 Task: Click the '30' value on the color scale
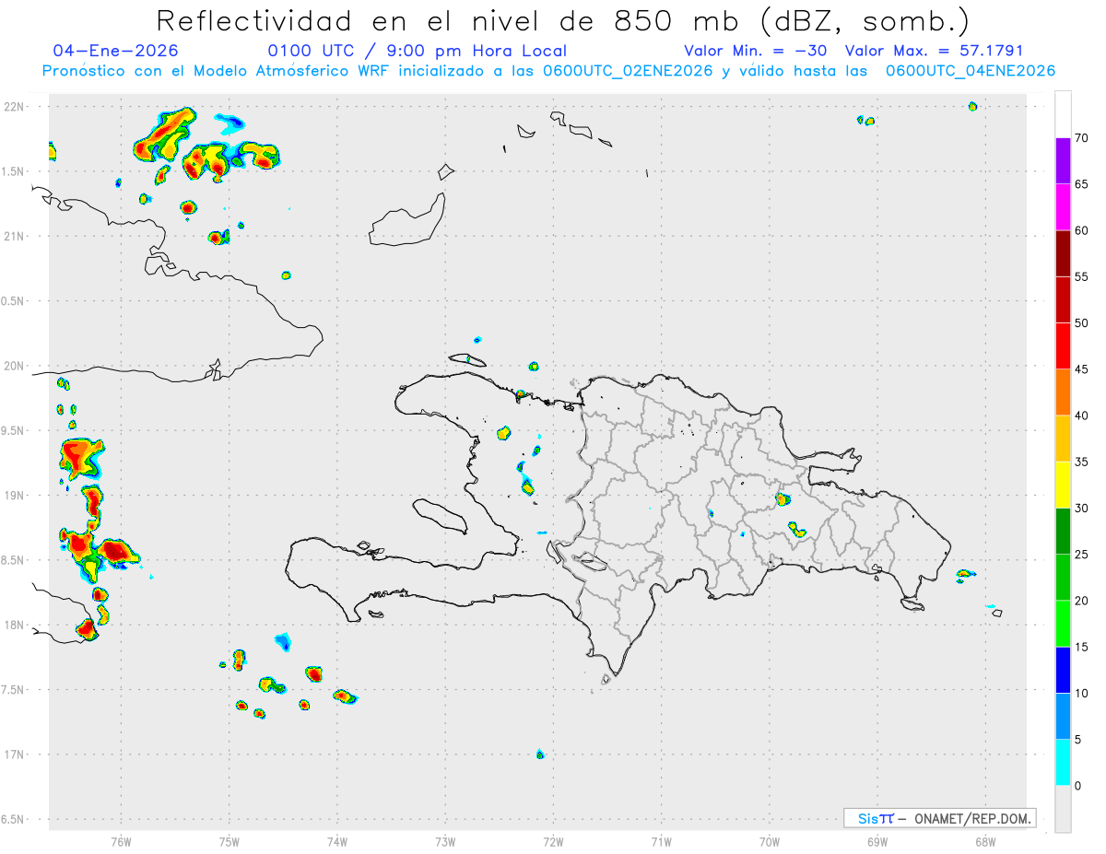click(x=1081, y=509)
